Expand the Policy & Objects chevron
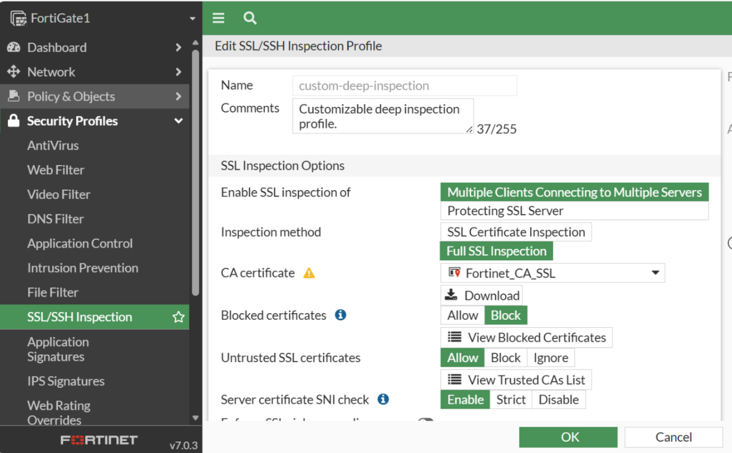Image resolution: width=732 pixels, height=453 pixels. coord(178,97)
